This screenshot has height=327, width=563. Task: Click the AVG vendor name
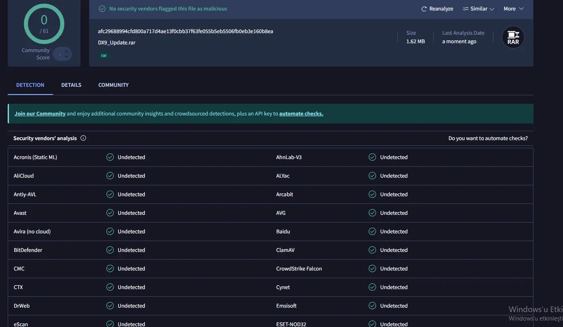(x=281, y=213)
